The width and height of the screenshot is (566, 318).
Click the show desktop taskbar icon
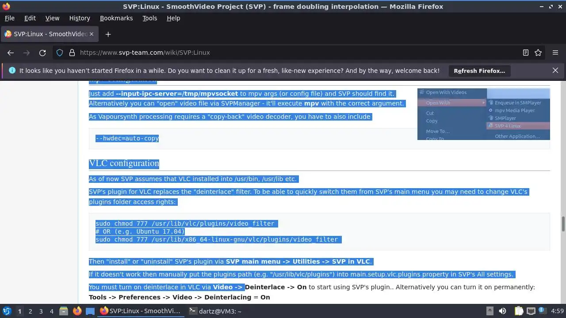[x=90, y=311]
